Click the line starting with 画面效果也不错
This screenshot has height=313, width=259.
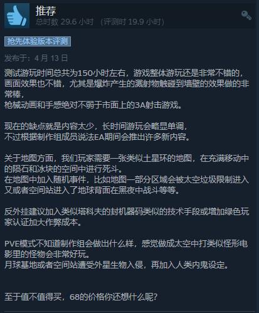(x=127, y=83)
